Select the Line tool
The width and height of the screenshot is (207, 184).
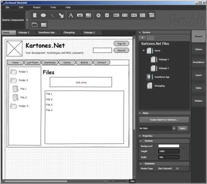(52, 15)
